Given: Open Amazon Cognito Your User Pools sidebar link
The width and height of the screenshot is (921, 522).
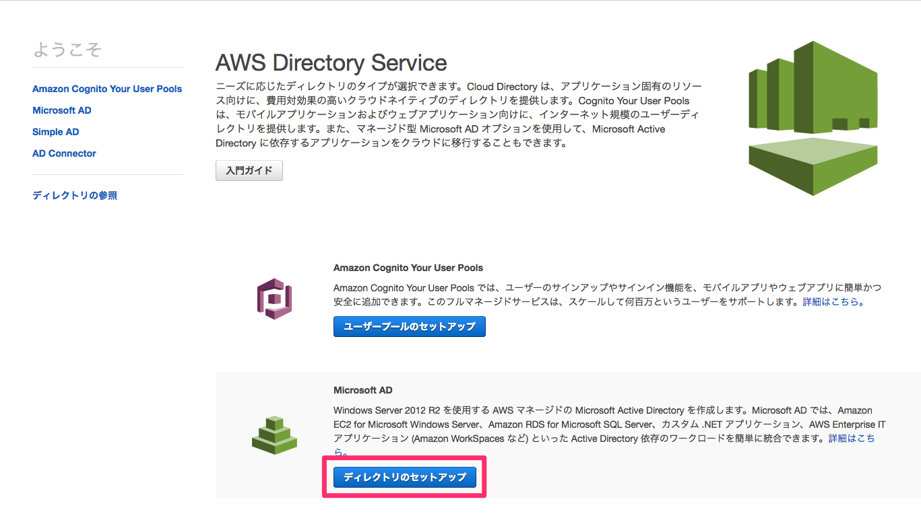Looking at the screenshot, I should (106, 88).
